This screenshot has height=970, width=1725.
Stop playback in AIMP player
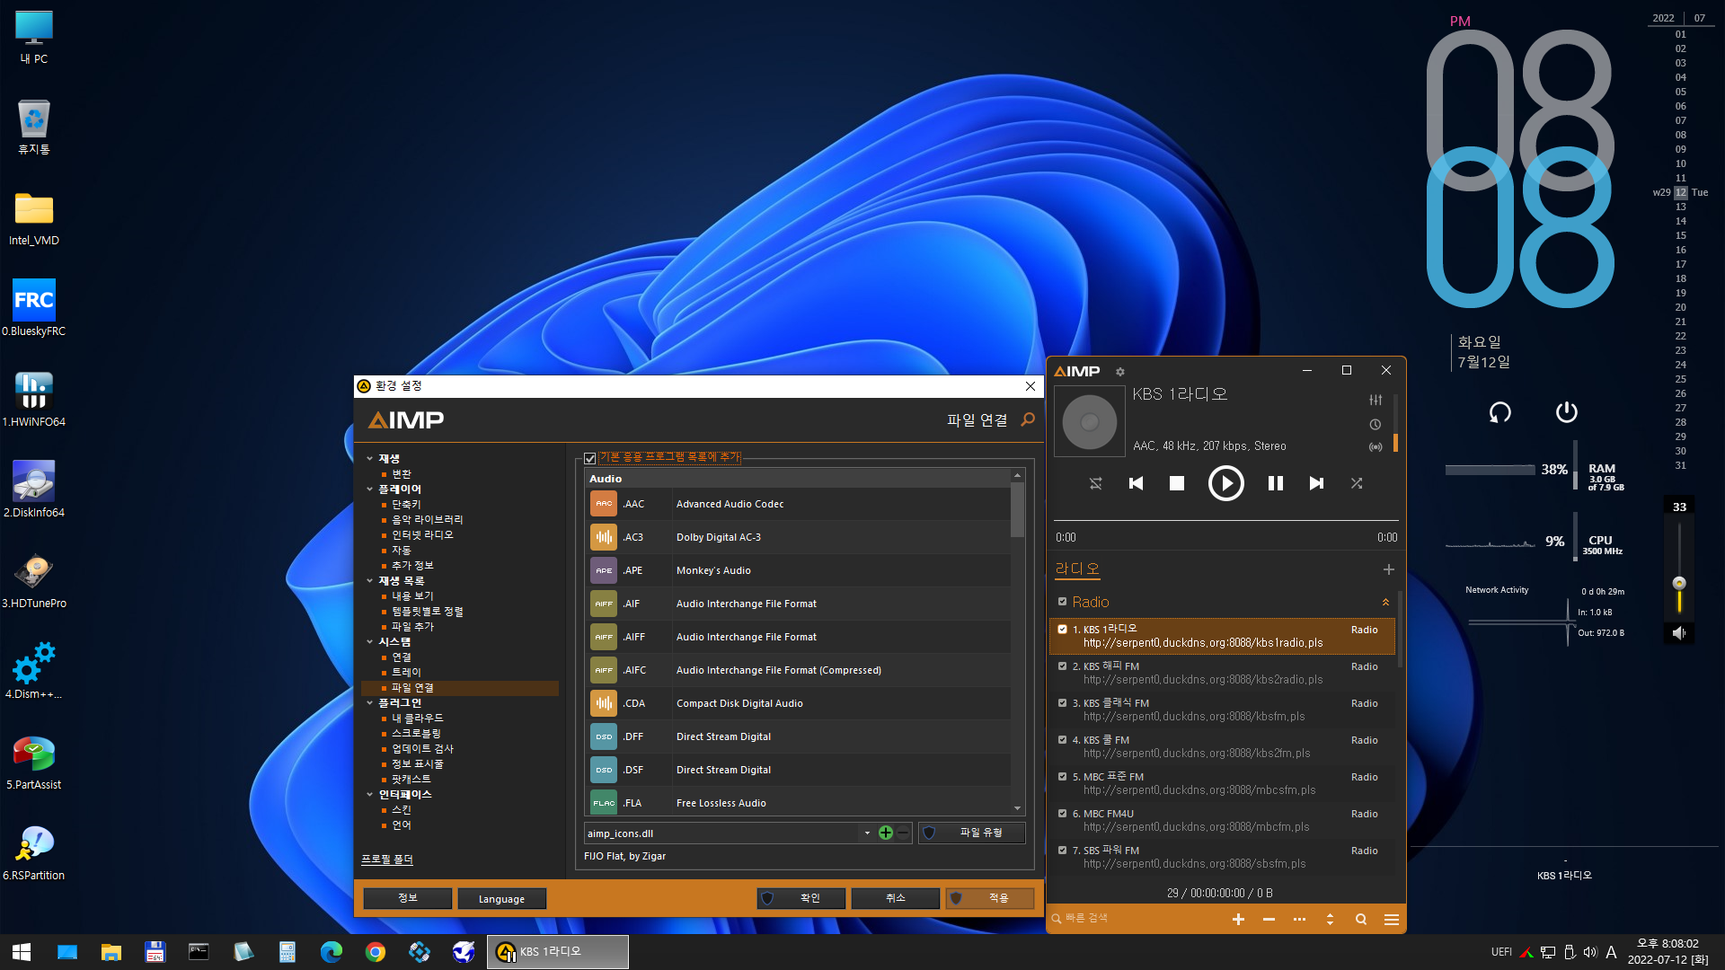(x=1177, y=483)
